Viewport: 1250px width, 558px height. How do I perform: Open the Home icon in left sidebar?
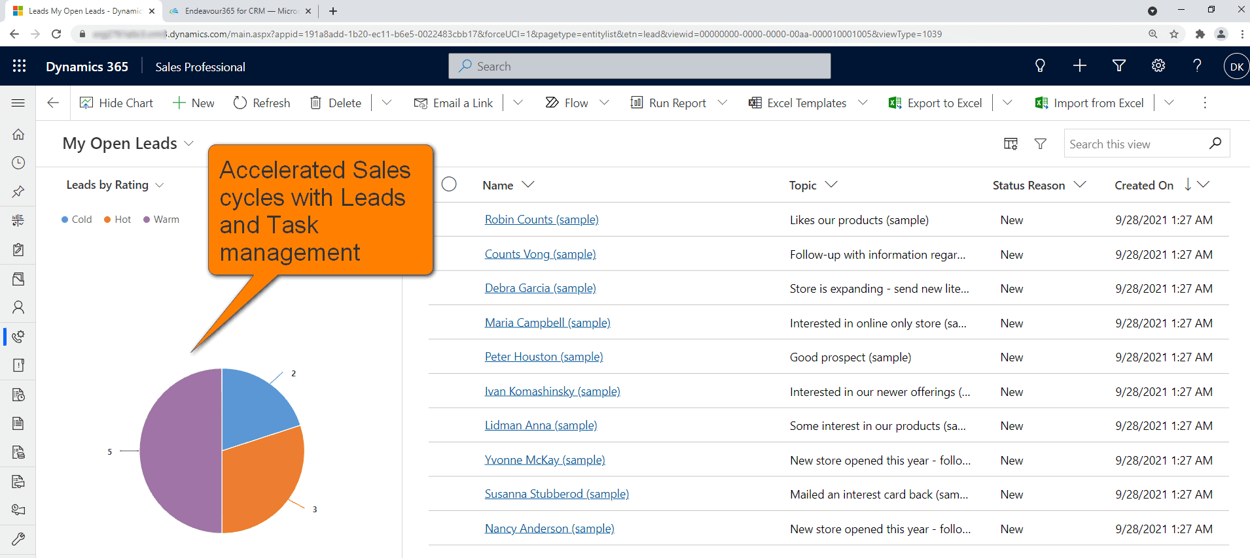pyautogui.click(x=18, y=134)
